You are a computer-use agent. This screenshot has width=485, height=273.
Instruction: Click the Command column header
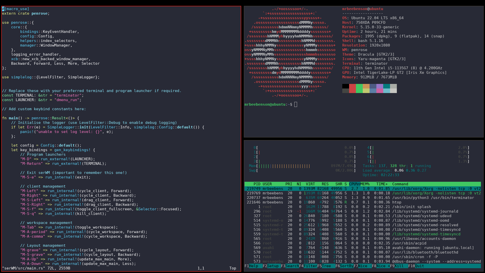tap(400, 184)
